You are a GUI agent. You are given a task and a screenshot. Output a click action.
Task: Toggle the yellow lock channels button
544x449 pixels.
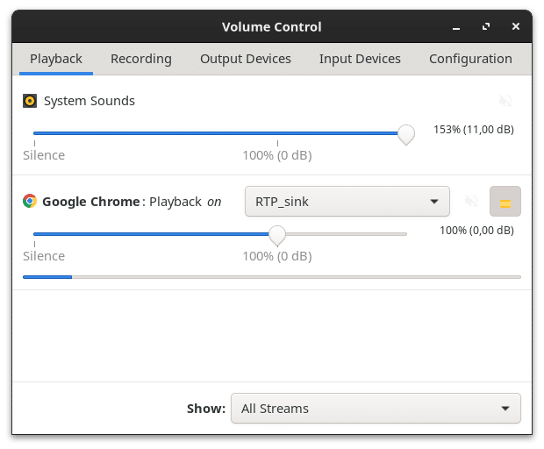point(505,202)
